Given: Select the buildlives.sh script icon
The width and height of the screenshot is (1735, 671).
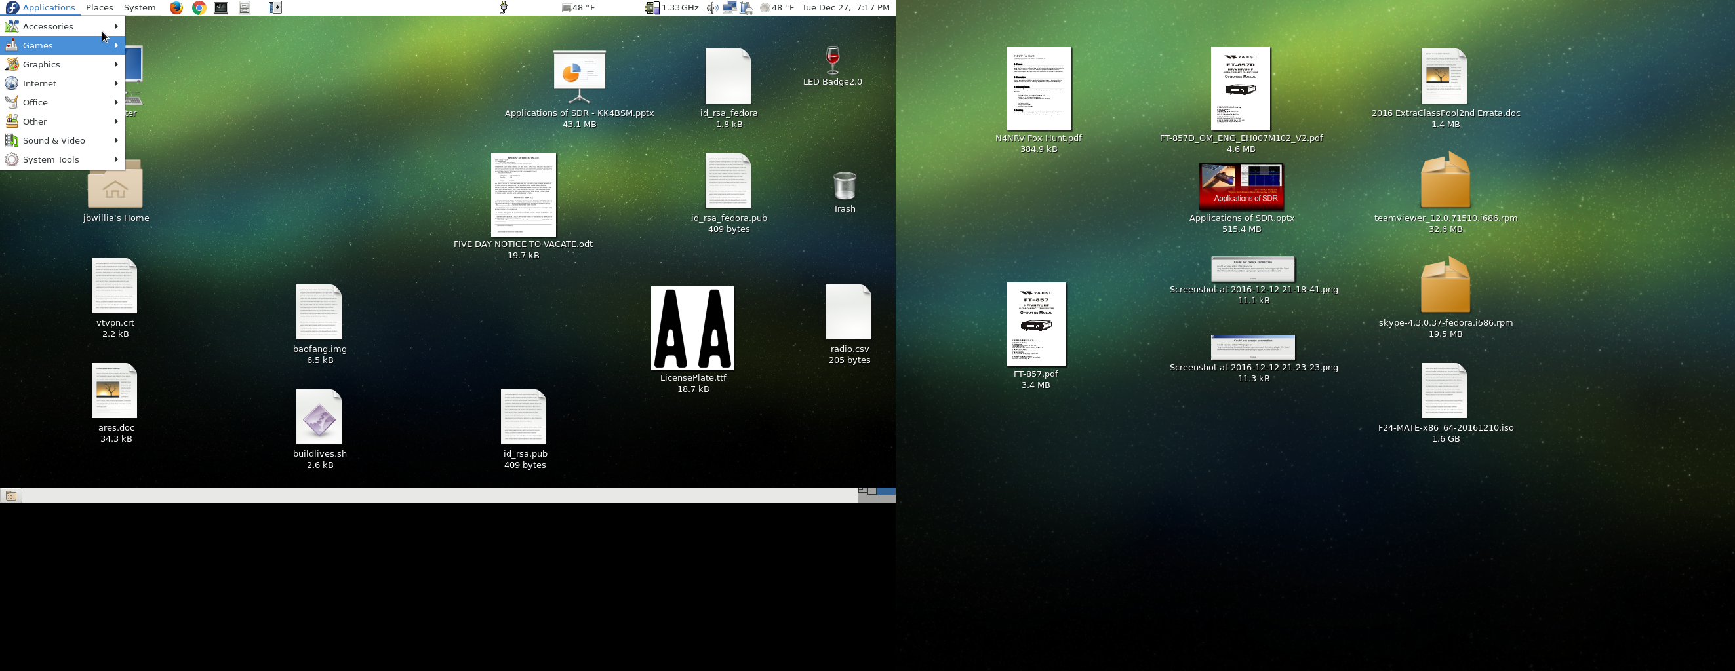Looking at the screenshot, I should 319,417.
